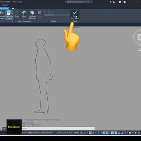The height and width of the screenshot is (141, 141).
Task: Open the Autodesk App Store cart icon
Action: (111, 2)
